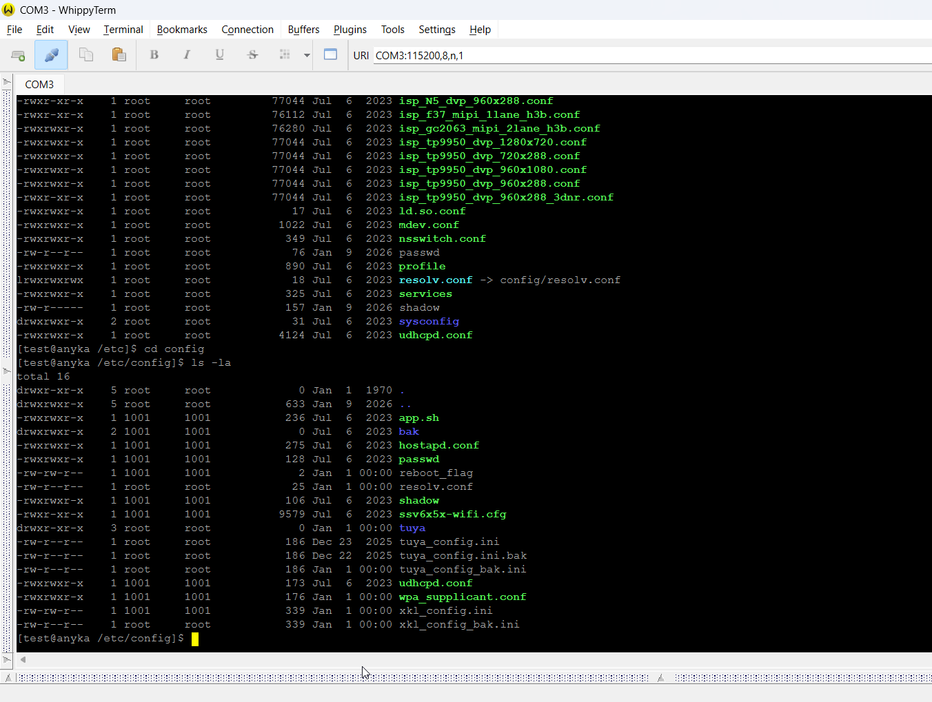Click the Copy icon in toolbar
This screenshot has height=702, width=932.
(x=86, y=55)
